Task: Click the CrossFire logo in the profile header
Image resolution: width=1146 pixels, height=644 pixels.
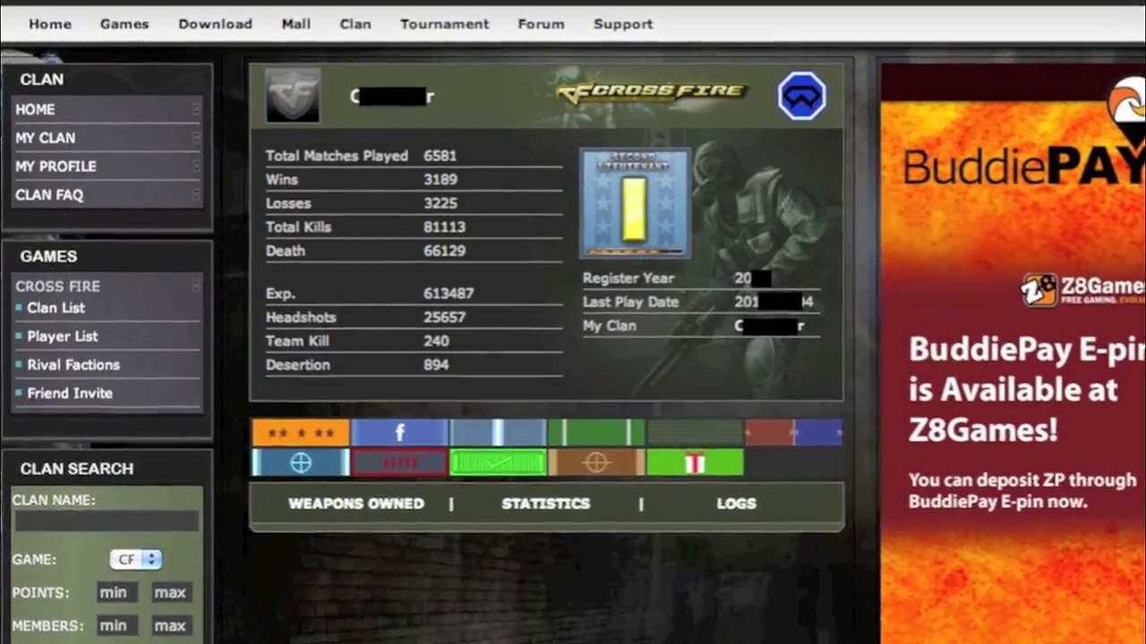Action: pyautogui.click(x=651, y=92)
